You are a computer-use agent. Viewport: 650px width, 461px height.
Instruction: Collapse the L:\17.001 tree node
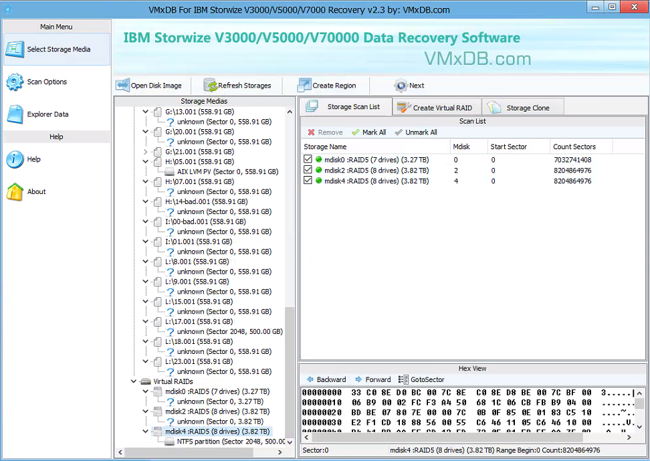pos(146,322)
